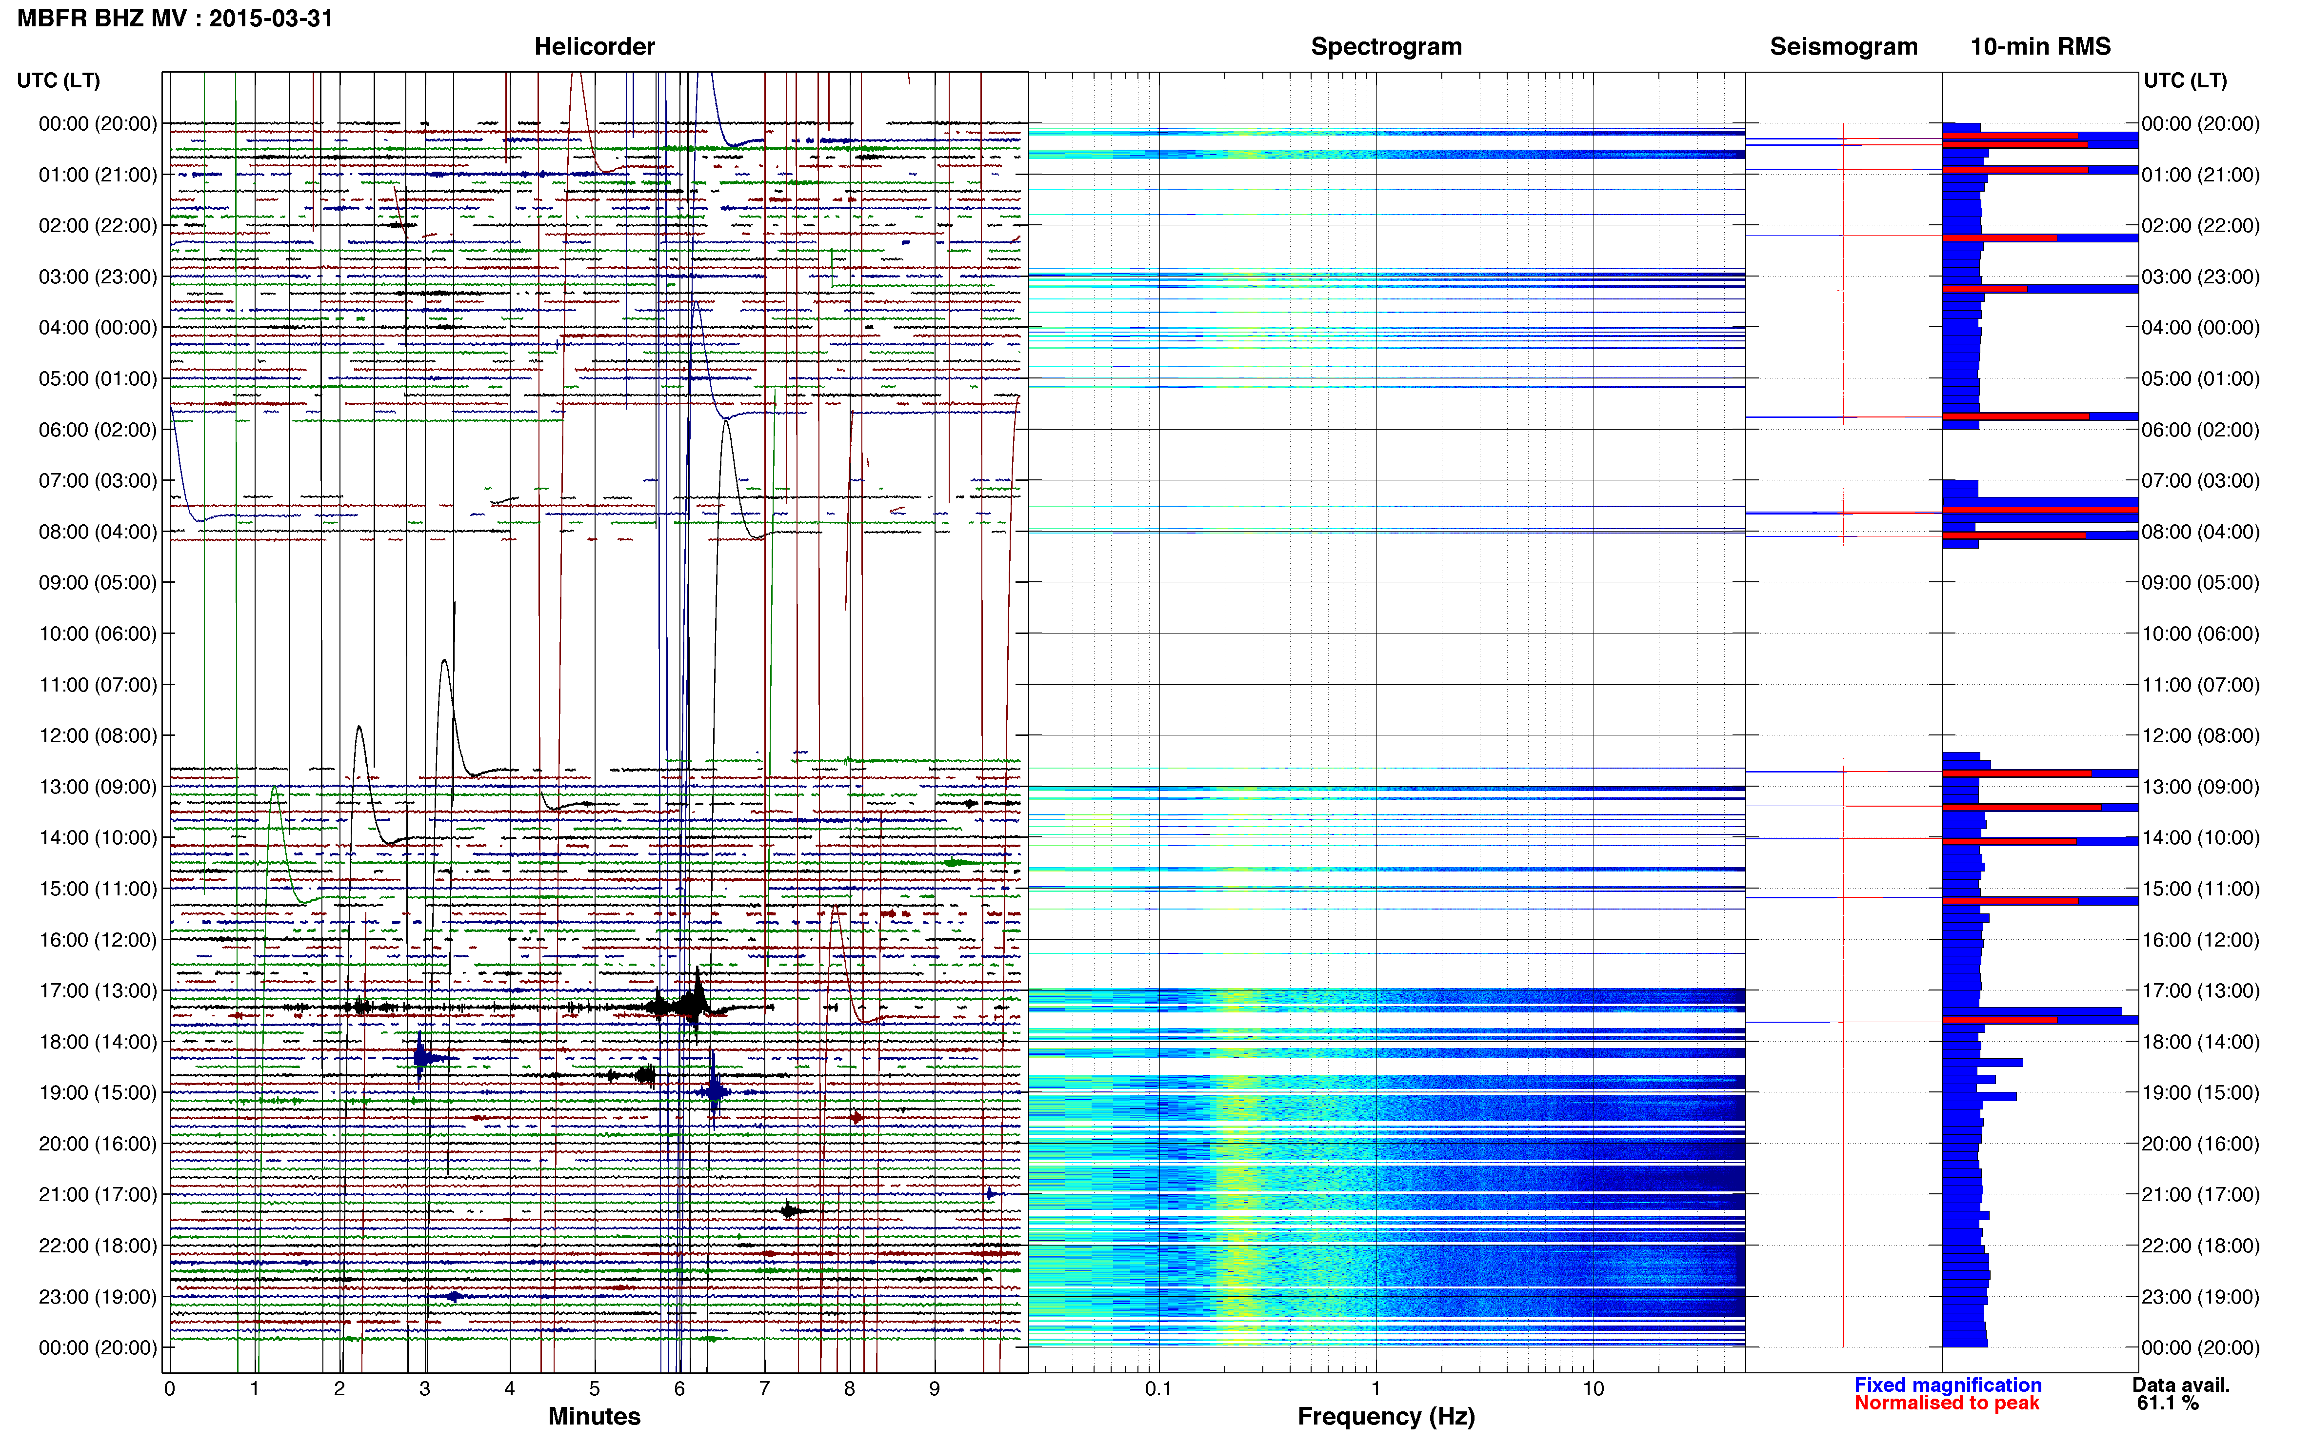Click the "61.1 %" data availability value

pyautogui.click(x=2169, y=1404)
